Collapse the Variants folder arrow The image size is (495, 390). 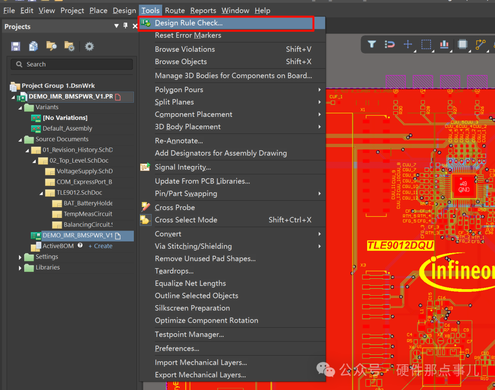pyautogui.click(x=20, y=108)
